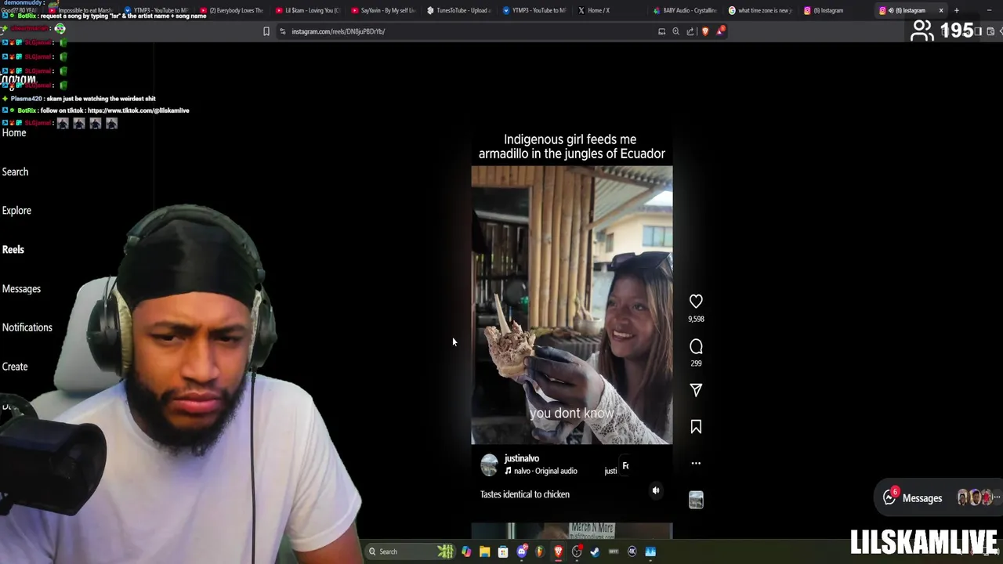1003x564 pixels.
Task: Open site settings icon beside the URL
Action: tap(282, 31)
